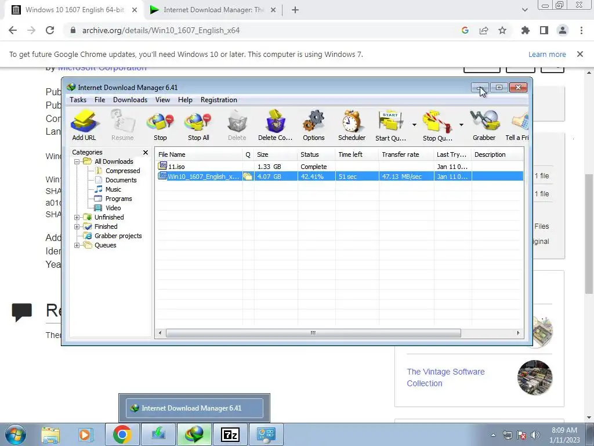This screenshot has height=446, width=594.
Task: Click the Stop download icon
Action: (160, 125)
